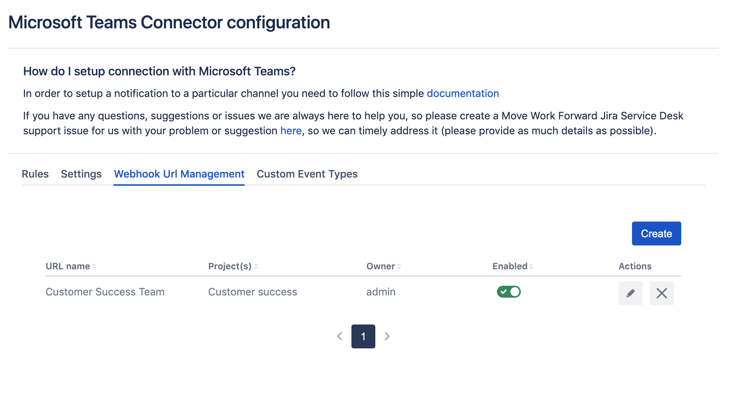Image resolution: width=729 pixels, height=420 pixels.
Task: Click the admin owner cell
Action: tap(381, 292)
